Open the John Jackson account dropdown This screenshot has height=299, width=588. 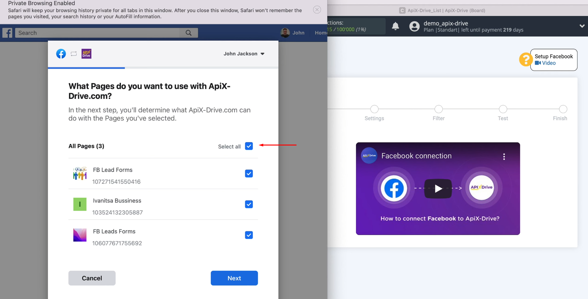(x=244, y=54)
